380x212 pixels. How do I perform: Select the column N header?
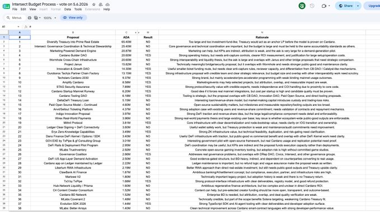[262, 32]
